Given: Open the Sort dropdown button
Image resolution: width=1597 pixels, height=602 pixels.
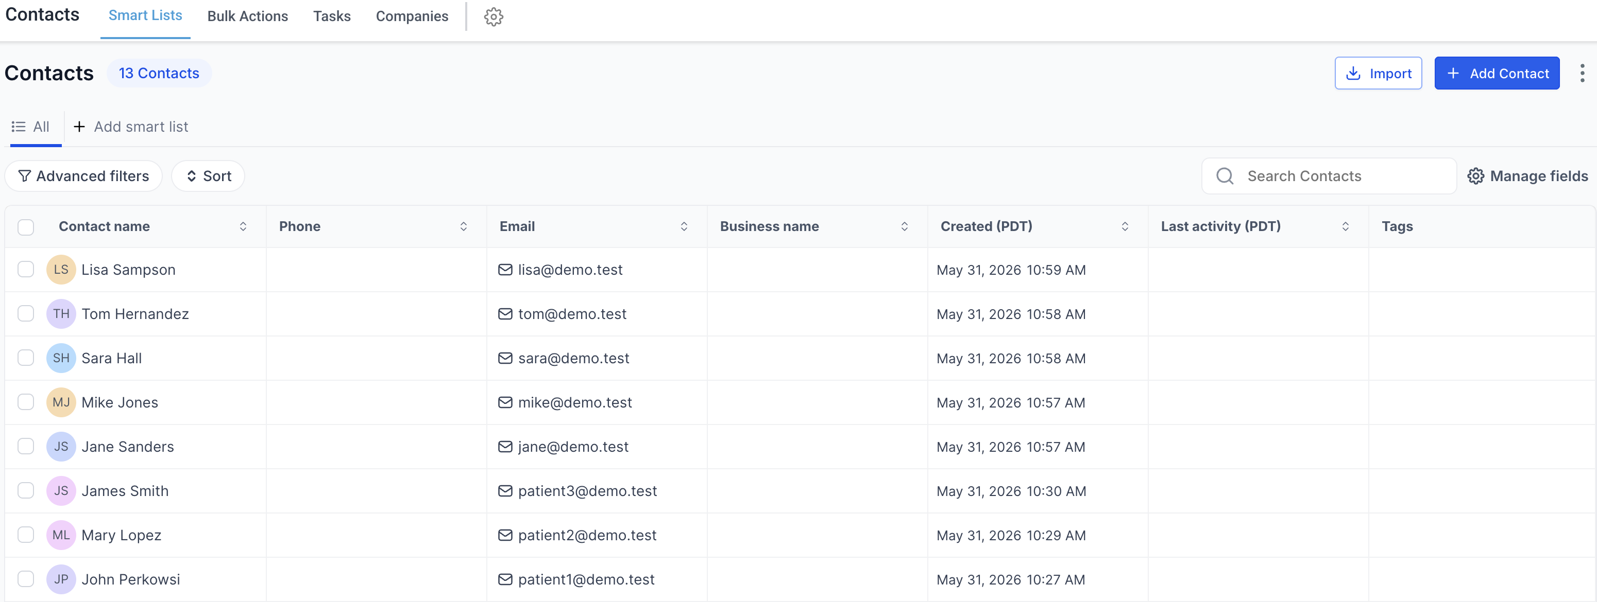Looking at the screenshot, I should point(208,176).
